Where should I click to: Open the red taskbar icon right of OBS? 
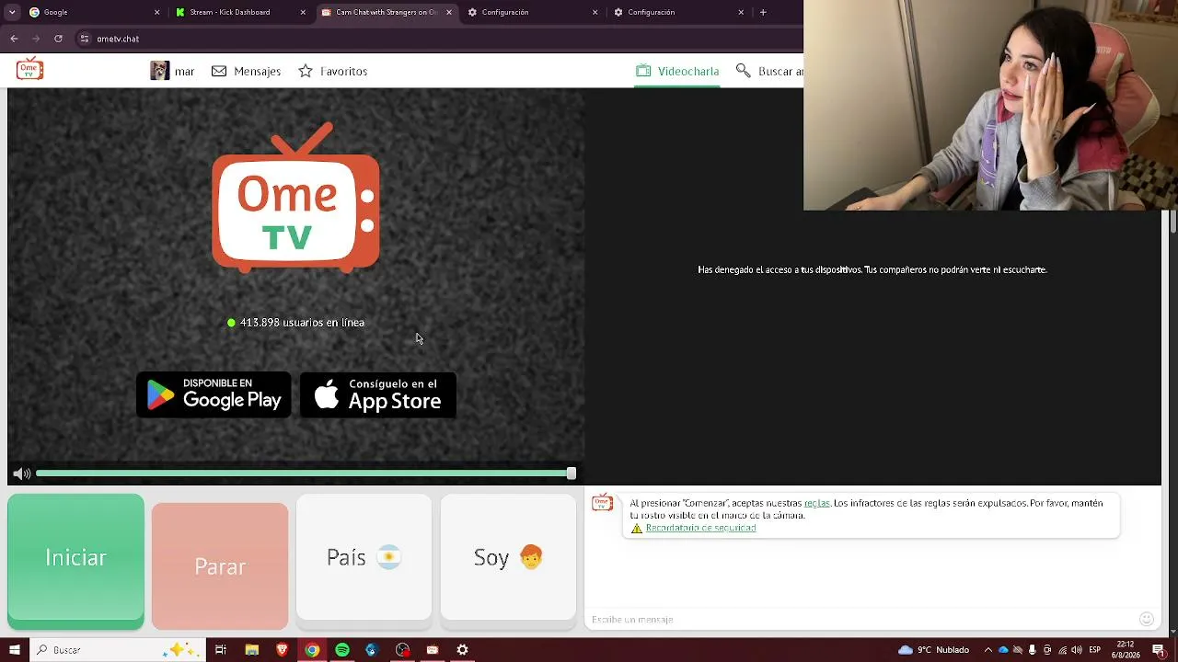pos(433,650)
